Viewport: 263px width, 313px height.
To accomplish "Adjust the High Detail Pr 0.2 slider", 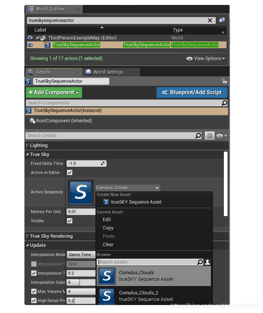I will pos(81,300).
